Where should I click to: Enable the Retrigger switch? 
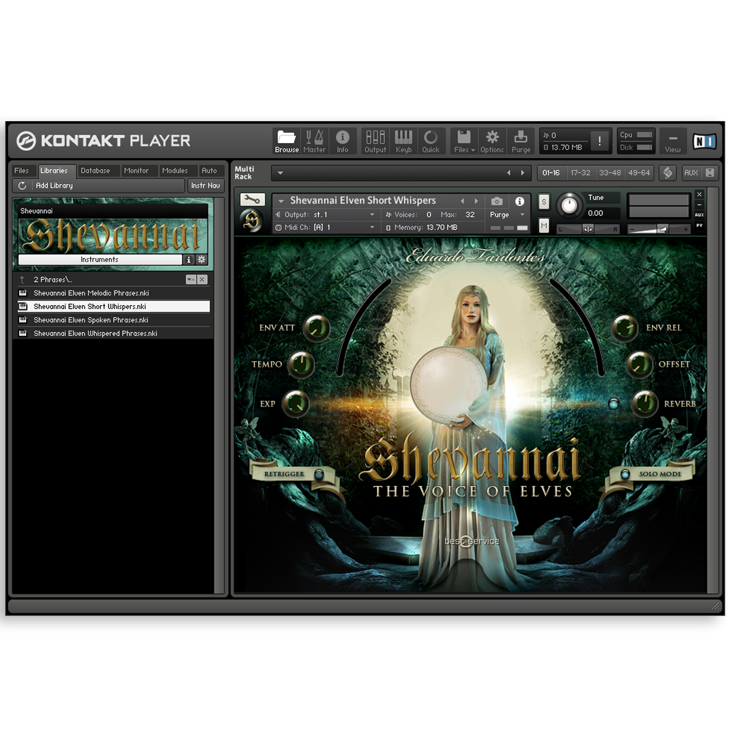click(319, 474)
